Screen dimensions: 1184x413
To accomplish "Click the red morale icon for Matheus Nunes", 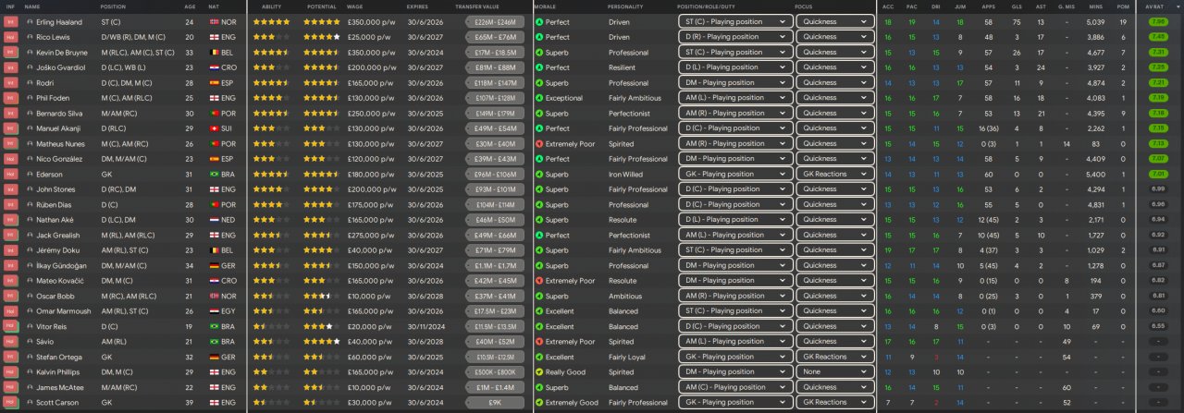I will tap(539, 143).
